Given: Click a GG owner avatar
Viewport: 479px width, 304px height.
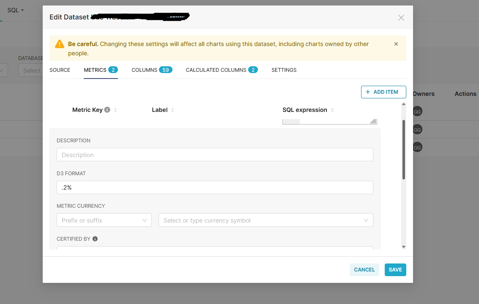Looking at the screenshot, I should (x=417, y=111).
